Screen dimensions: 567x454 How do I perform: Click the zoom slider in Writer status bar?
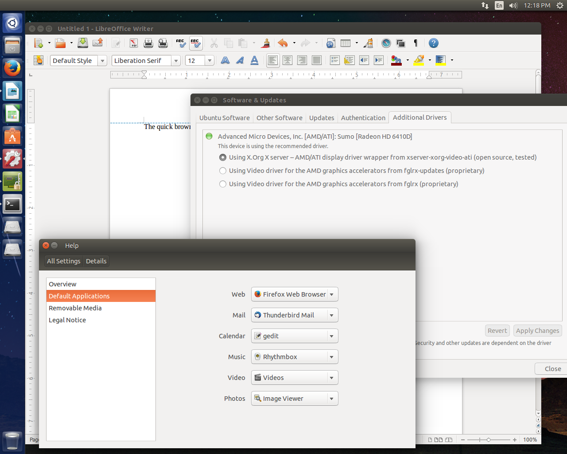[x=488, y=440]
